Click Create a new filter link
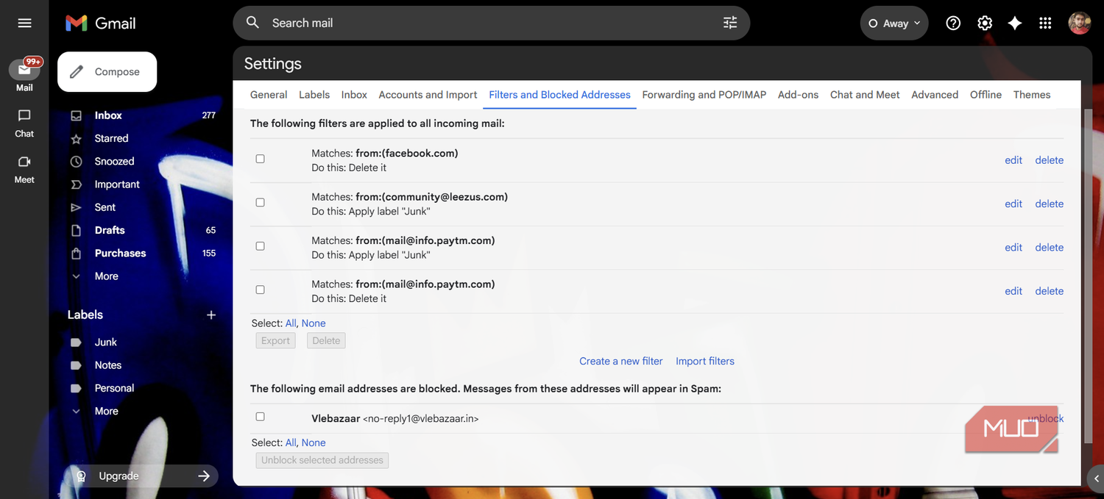 click(x=620, y=361)
